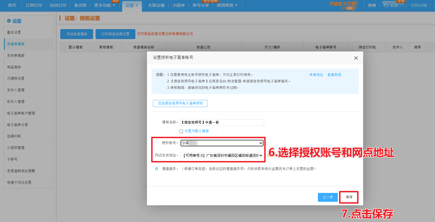Expand the 设置 top menu
The image size is (435, 222).
[x=132, y=5]
